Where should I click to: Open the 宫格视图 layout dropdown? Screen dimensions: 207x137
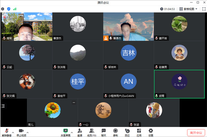[x=188, y=9]
